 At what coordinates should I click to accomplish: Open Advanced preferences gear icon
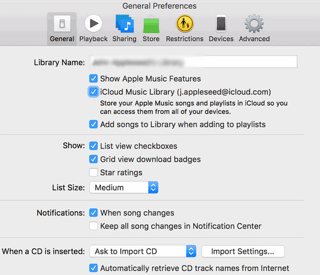tap(254, 23)
